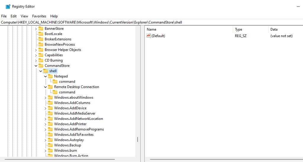The image size is (303, 162).
Task: Click the Registry Editor app icon
Action: pos(8,6)
